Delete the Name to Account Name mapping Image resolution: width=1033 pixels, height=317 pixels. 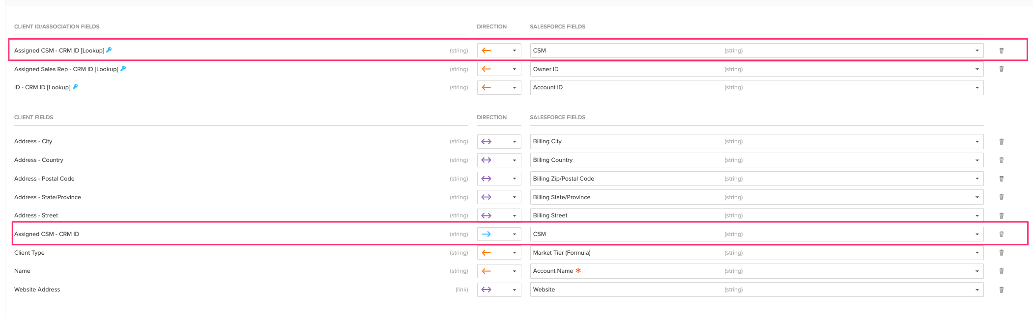[1001, 271]
